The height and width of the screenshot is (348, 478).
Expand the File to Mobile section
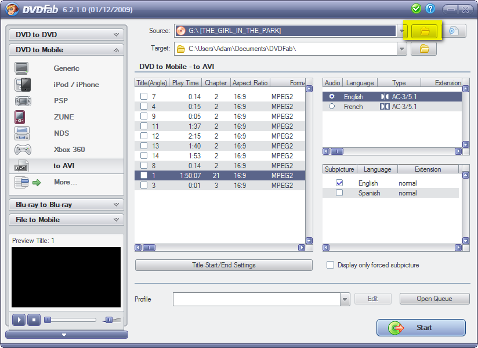point(66,220)
